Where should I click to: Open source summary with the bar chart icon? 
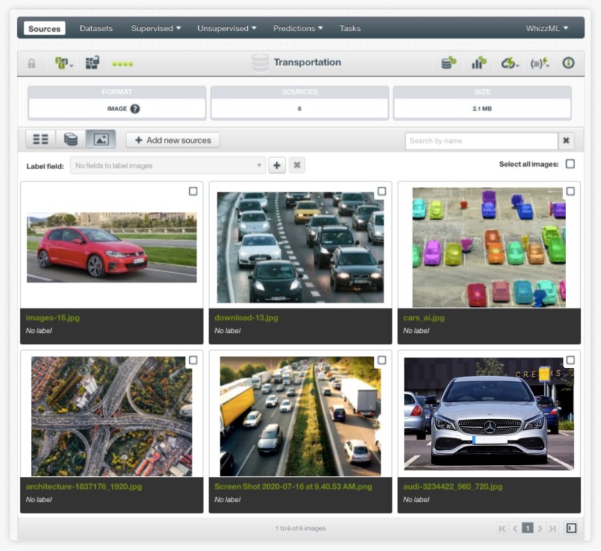(x=478, y=64)
